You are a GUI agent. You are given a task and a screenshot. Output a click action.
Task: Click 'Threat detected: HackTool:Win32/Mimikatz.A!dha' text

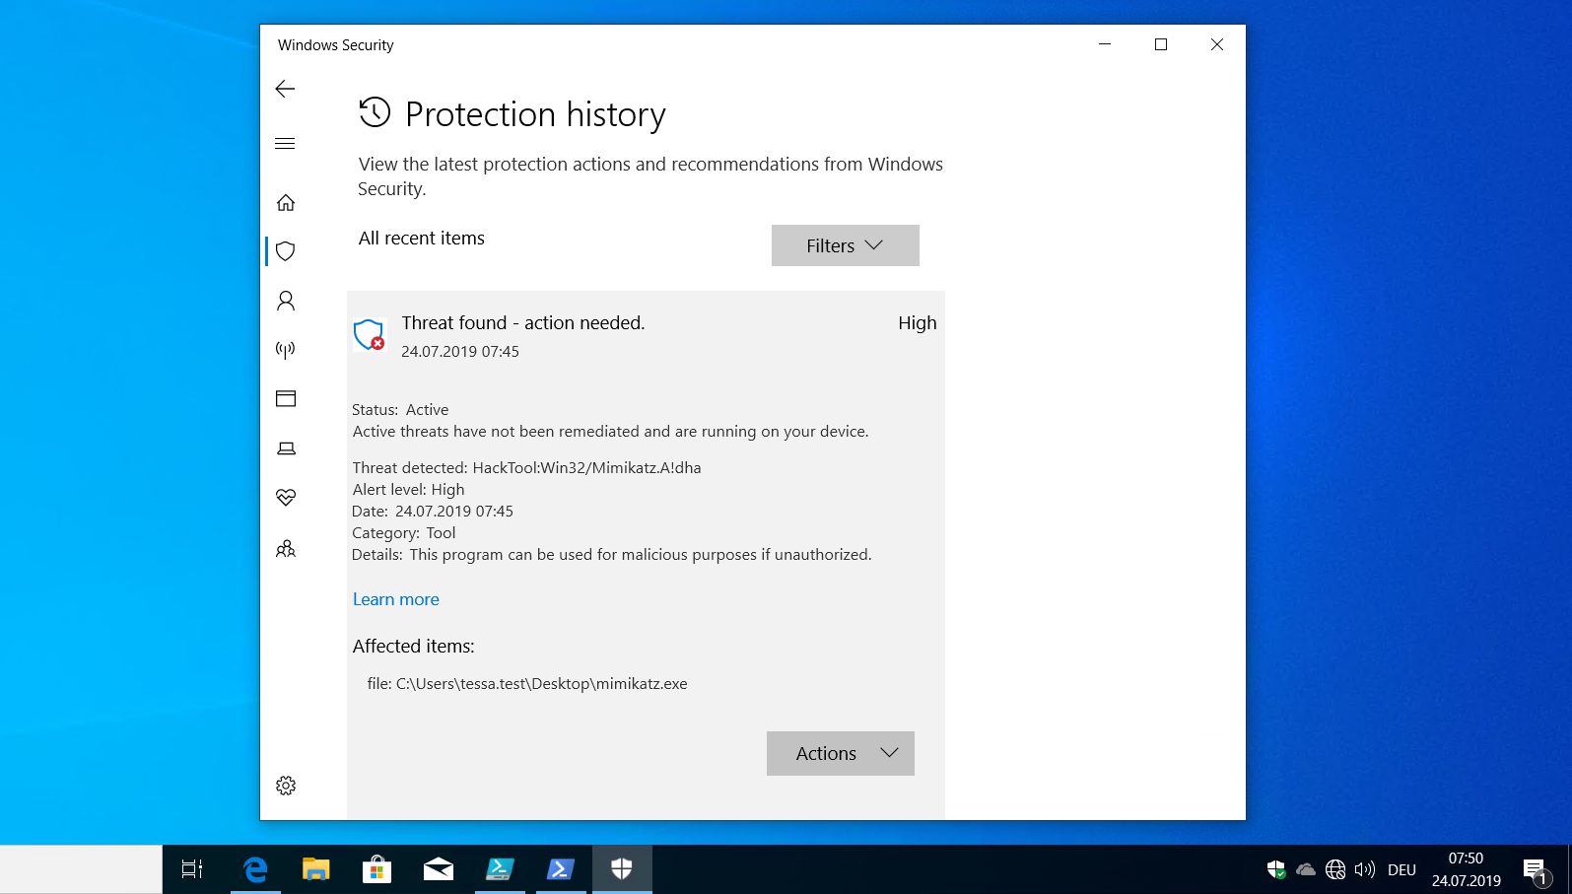pos(527,468)
